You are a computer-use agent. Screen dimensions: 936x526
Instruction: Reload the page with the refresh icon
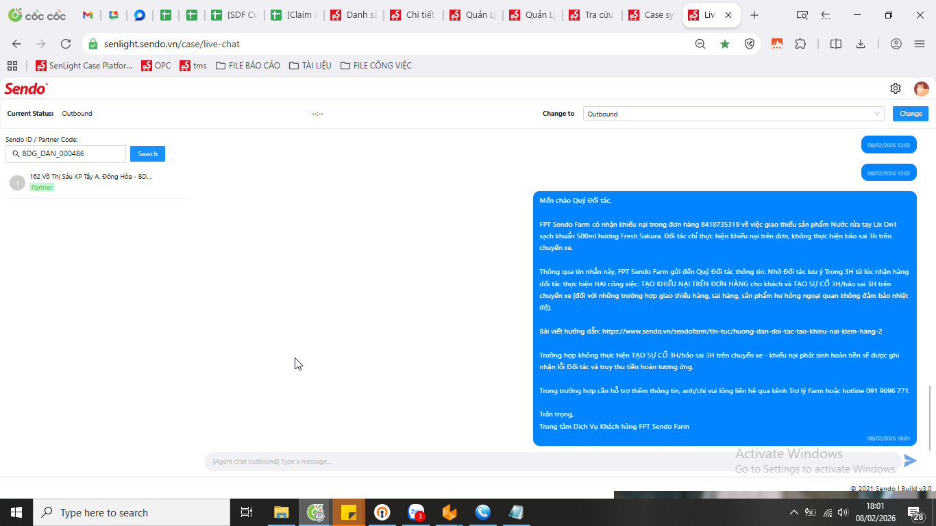[x=66, y=44]
